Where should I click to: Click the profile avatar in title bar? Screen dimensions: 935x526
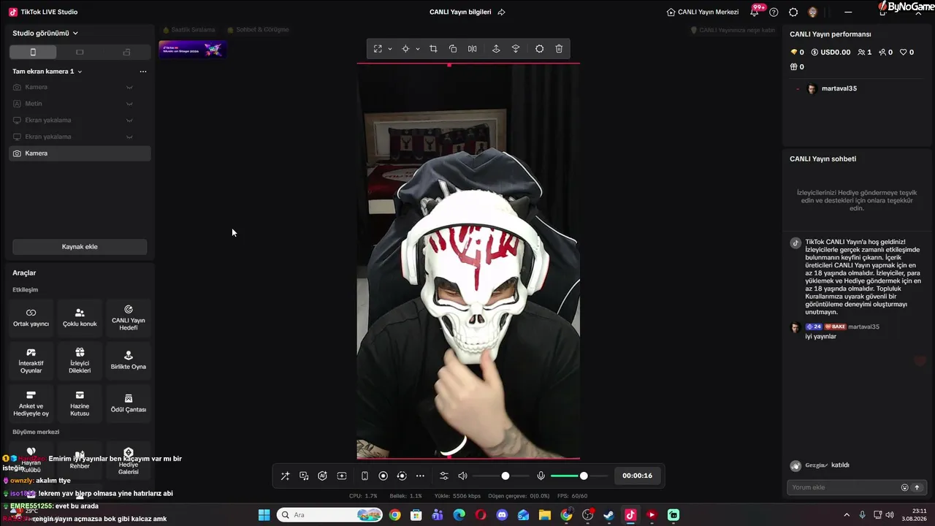(813, 12)
